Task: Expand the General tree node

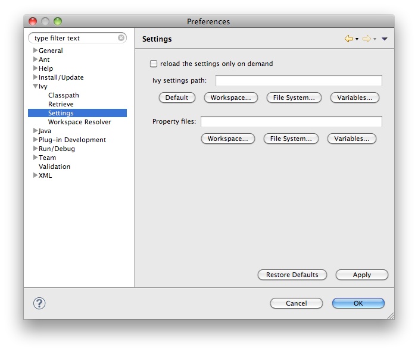Action: (x=36, y=51)
